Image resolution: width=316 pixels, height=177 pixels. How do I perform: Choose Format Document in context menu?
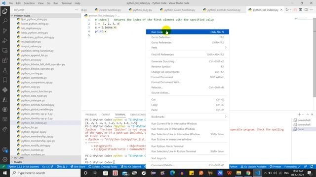pyautogui.click(x=188, y=77)
